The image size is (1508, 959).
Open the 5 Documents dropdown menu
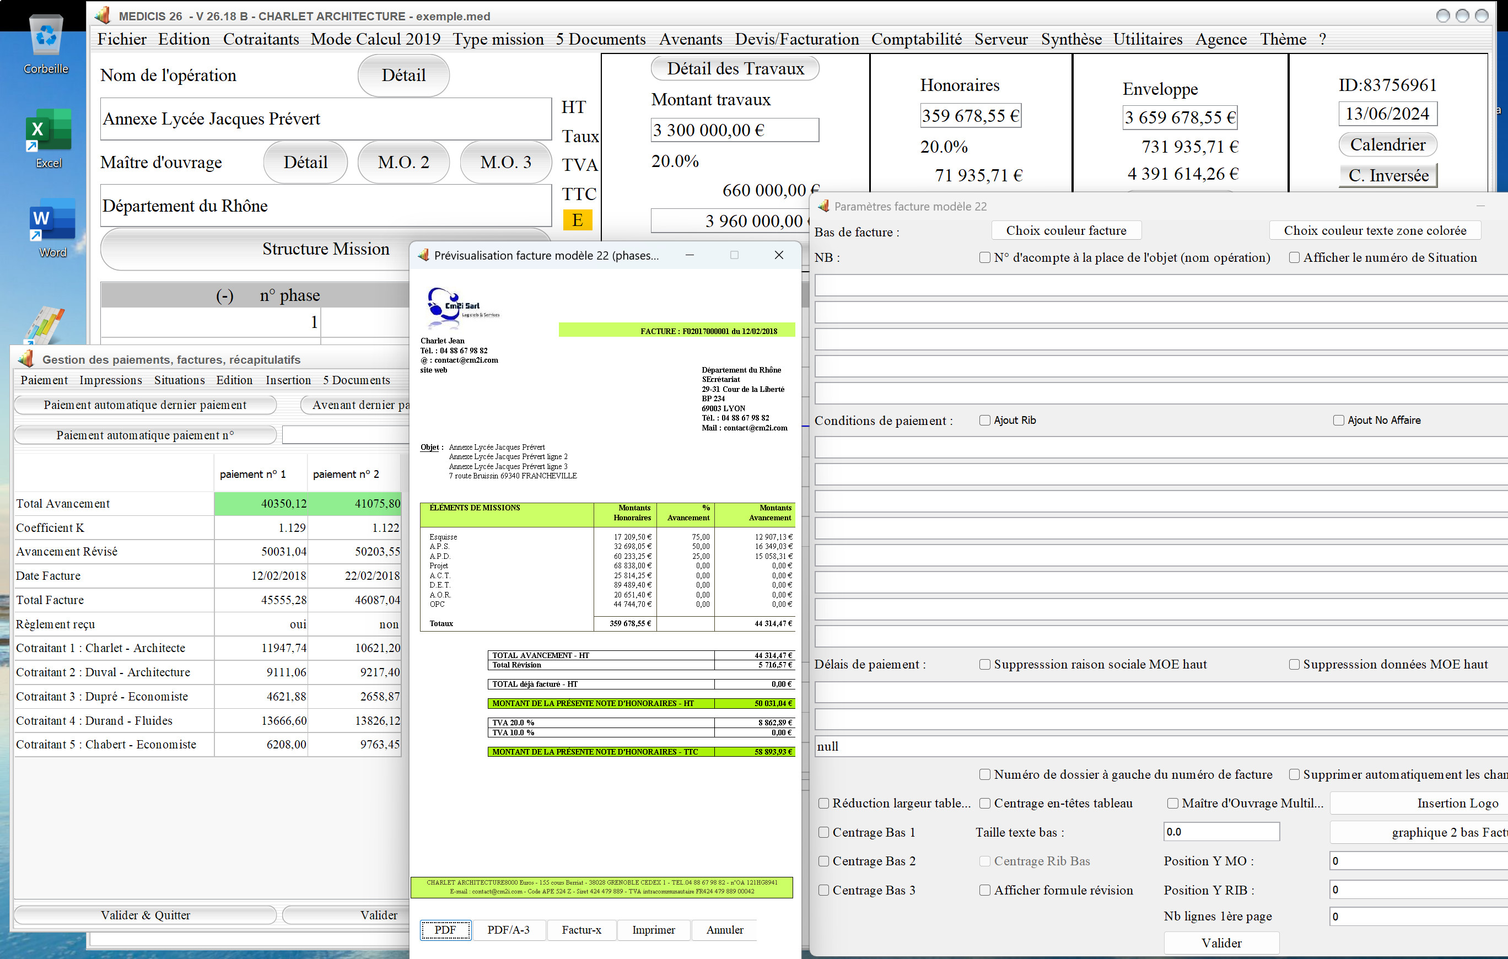click(x=601, y=39)
